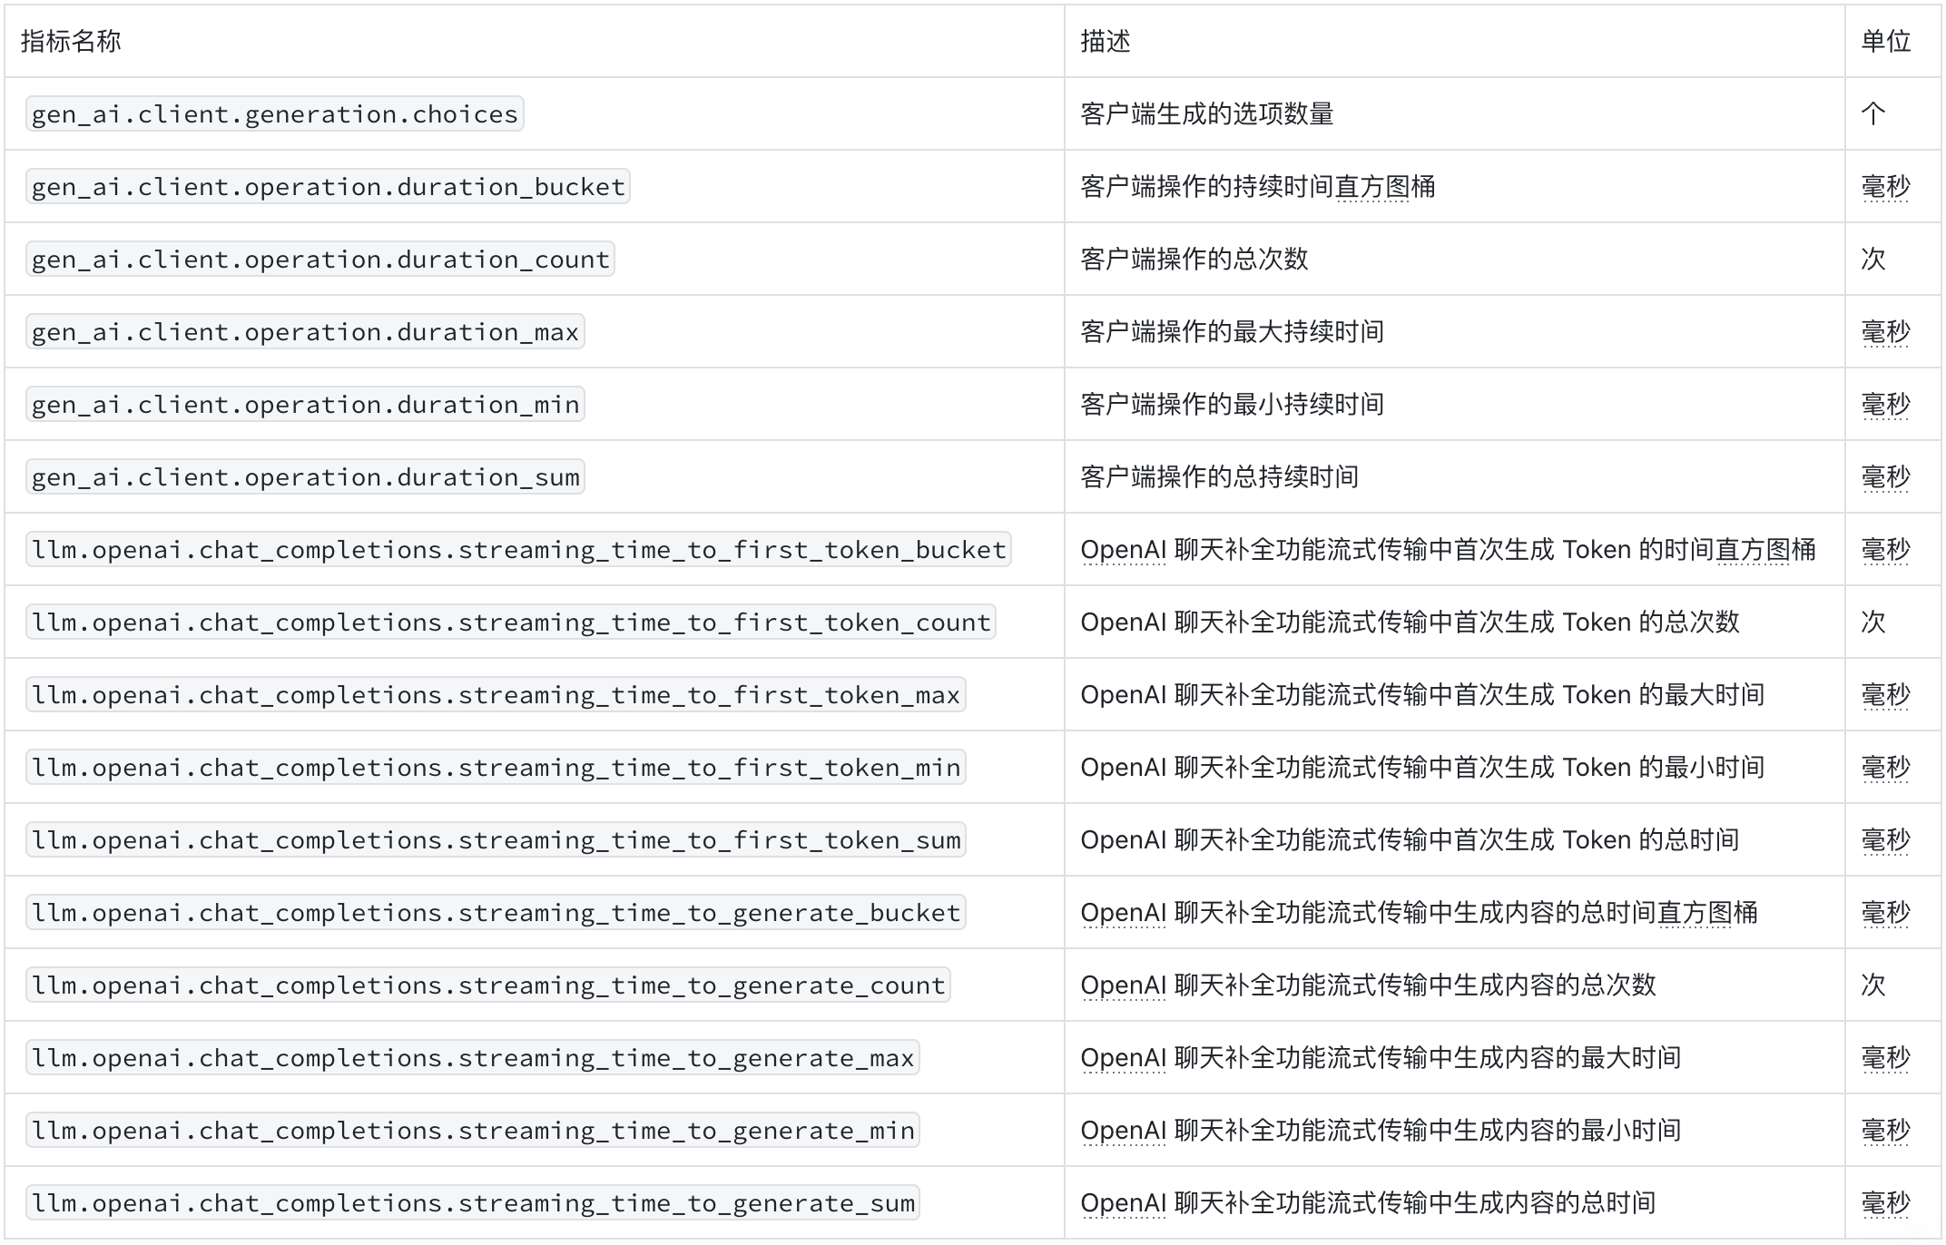Viewport: 1946px width, 1245px height.
Task: Select streaming_time_to_generate_count metric name
Action: point(488,985)
